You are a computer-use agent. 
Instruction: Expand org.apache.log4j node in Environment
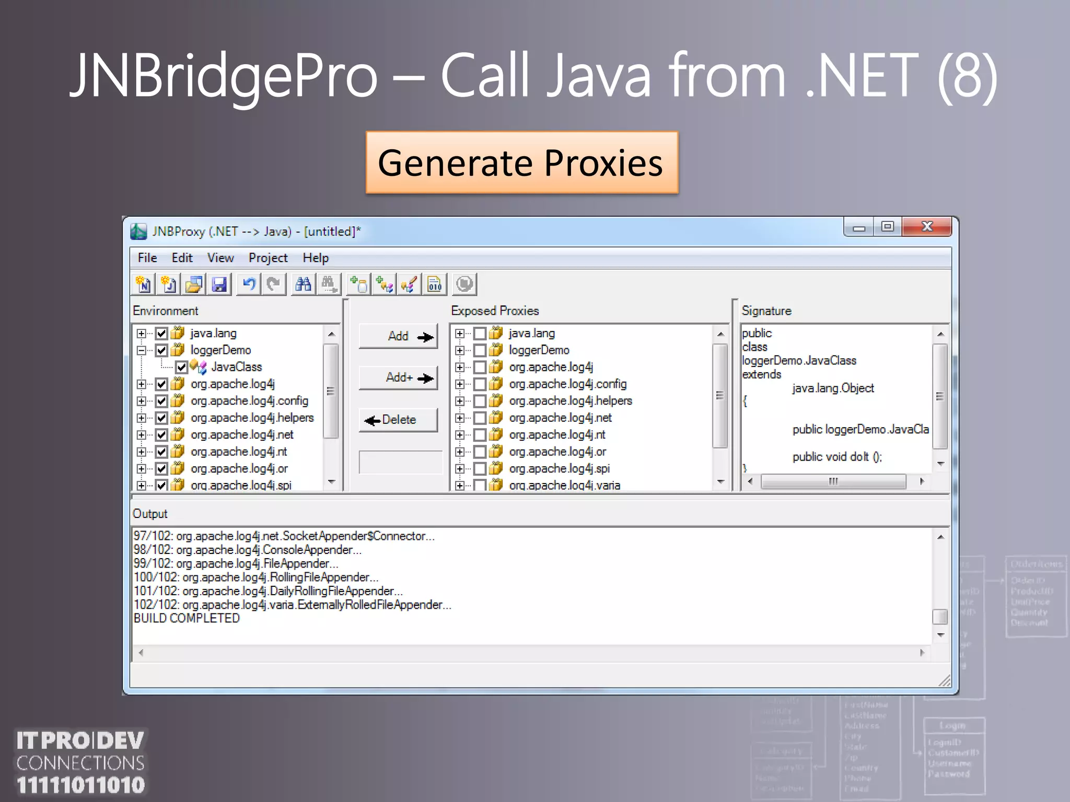point(141,384)
